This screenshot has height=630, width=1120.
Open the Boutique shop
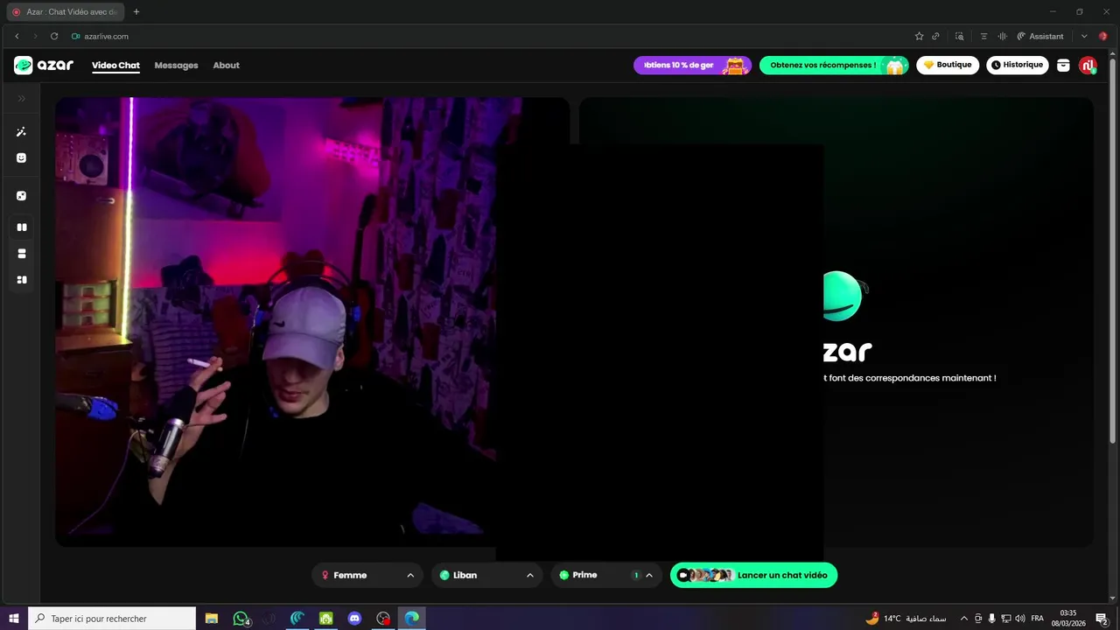click(x=948, y=65)
